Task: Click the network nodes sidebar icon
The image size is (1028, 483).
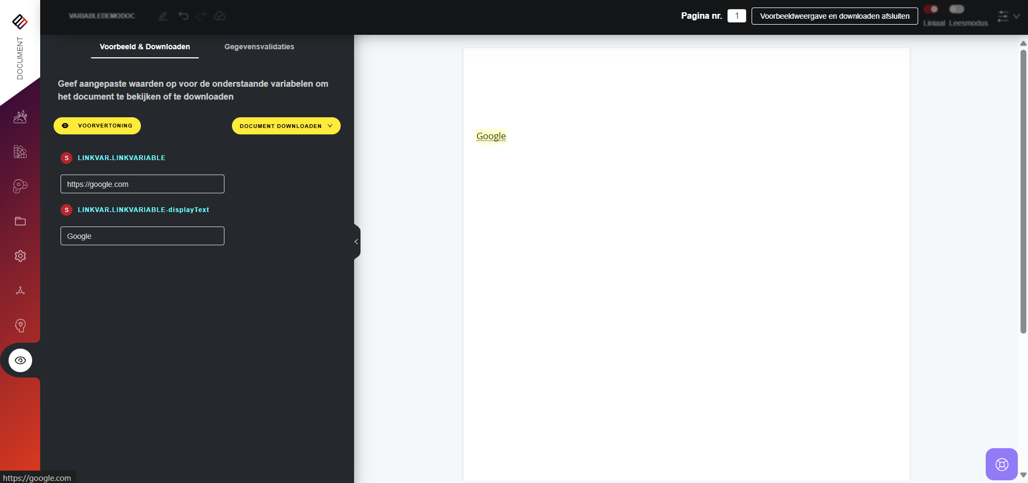Action: 20,291
